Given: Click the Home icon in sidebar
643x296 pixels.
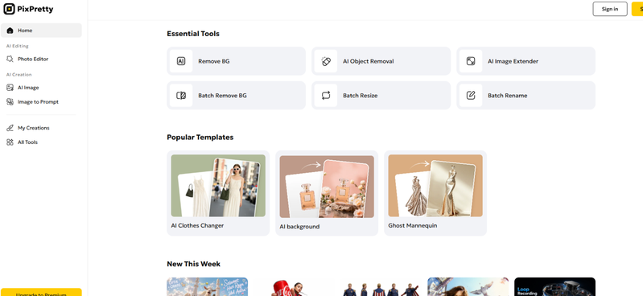Looking at the screenshot, I should click(x=10, y=31).
